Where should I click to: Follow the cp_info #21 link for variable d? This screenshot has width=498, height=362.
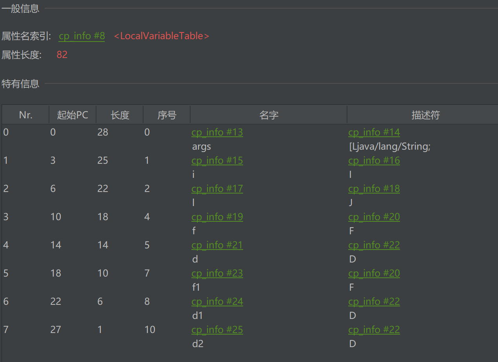[x=217, y=245]
